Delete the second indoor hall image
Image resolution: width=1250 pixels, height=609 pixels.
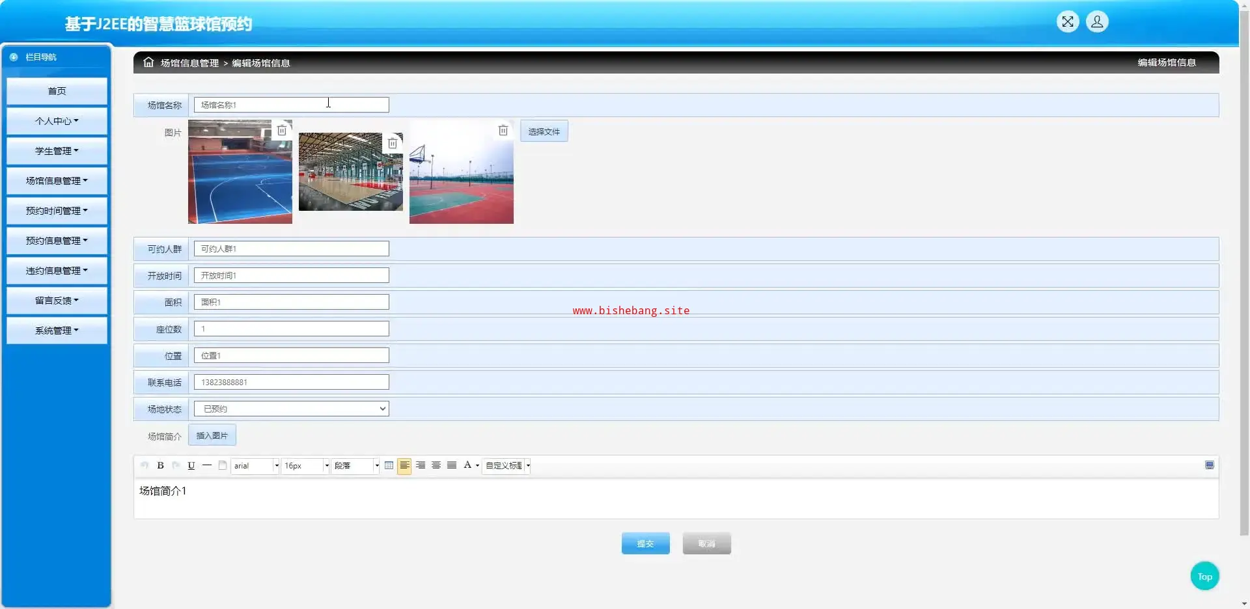[x=393, y=143]
